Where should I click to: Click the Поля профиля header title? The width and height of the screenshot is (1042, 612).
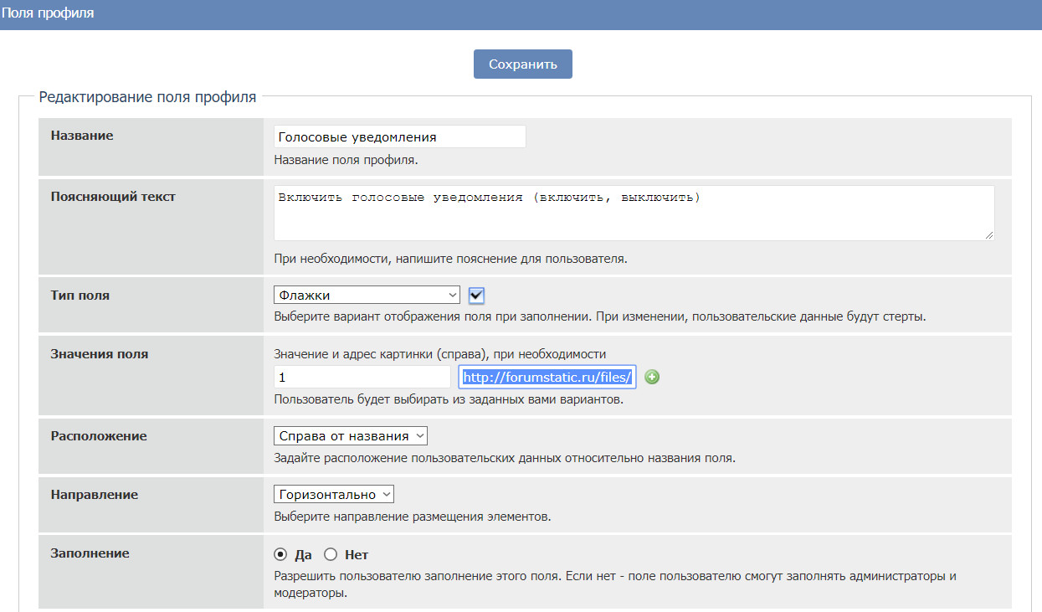pos(49,13)
